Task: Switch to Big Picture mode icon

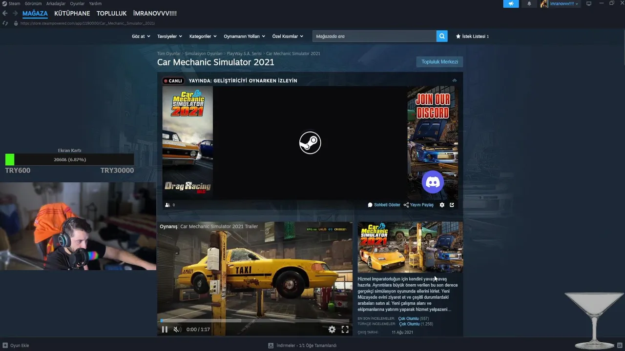Action: (589, 3)
